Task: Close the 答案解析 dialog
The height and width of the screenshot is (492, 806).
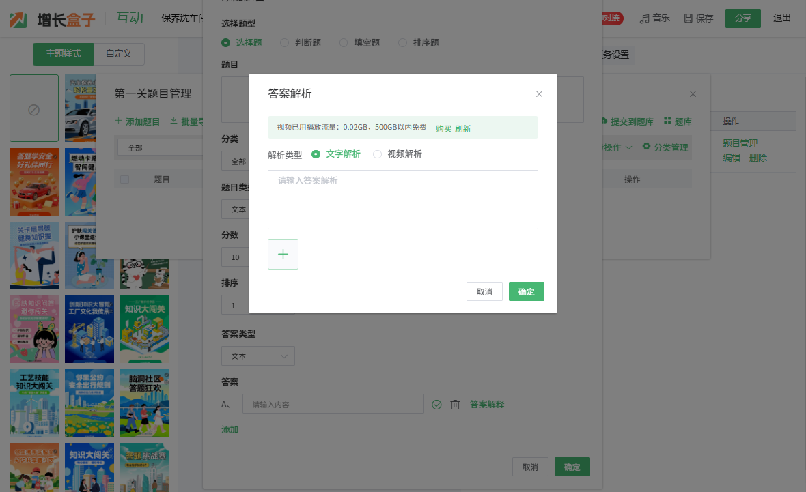Action: (x=539, y=94)
